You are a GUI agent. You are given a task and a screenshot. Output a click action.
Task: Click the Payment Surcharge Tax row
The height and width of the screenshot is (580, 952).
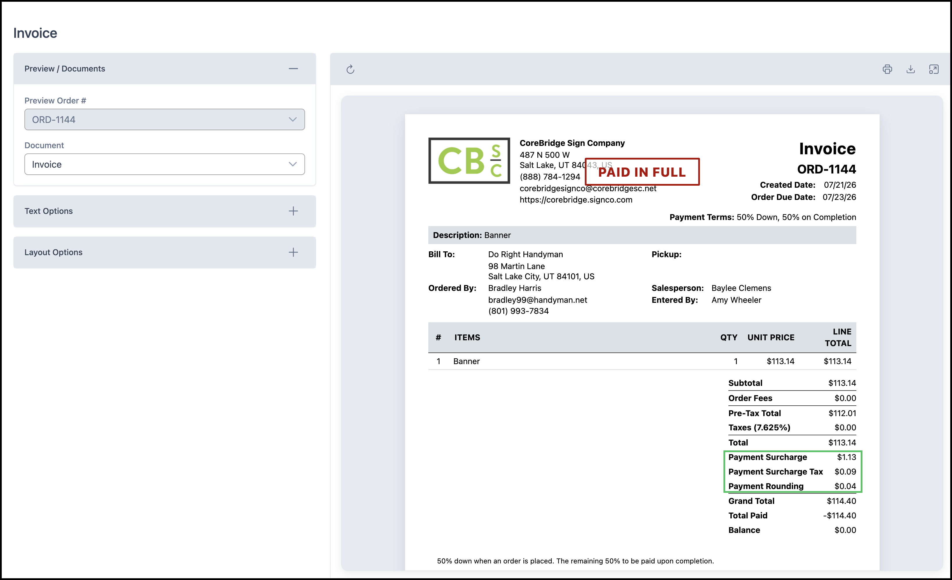[792, 472]
